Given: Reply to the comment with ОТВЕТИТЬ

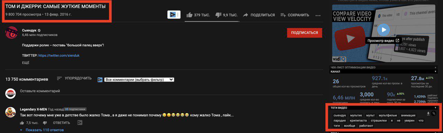Looking at the screenshot, I should [61, 123].
